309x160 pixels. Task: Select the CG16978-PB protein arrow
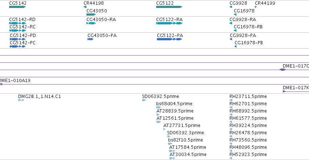pos(236,46)
